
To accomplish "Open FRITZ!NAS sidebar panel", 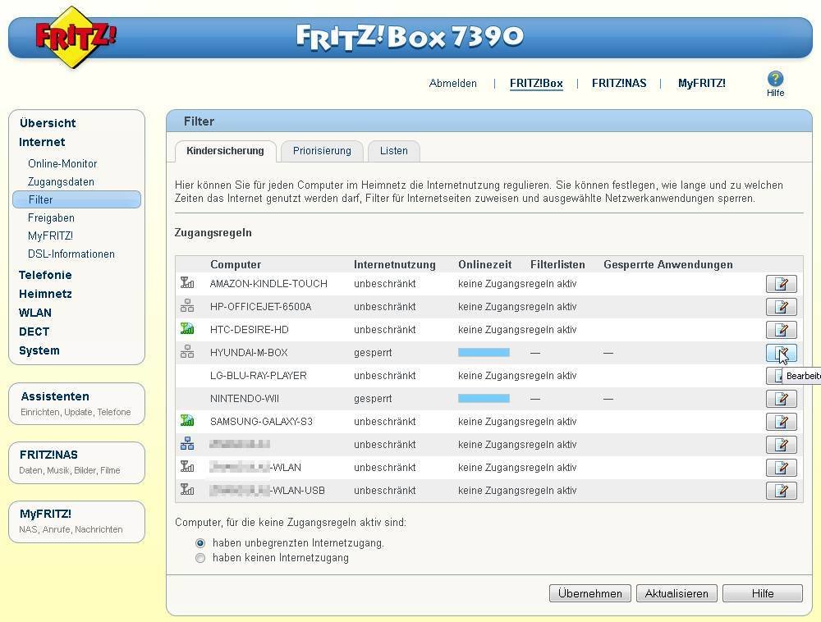I will click(76, 462).
